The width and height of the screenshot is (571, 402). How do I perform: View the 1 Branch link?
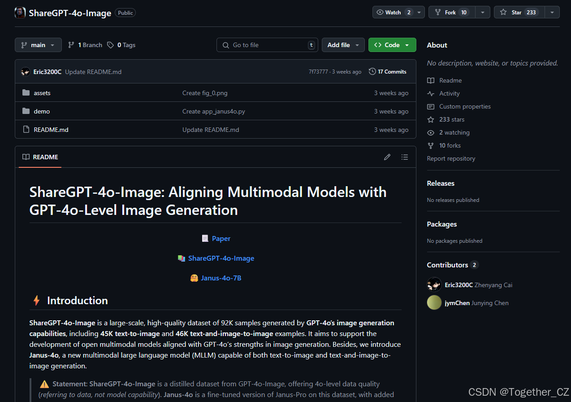click(85, 45)
